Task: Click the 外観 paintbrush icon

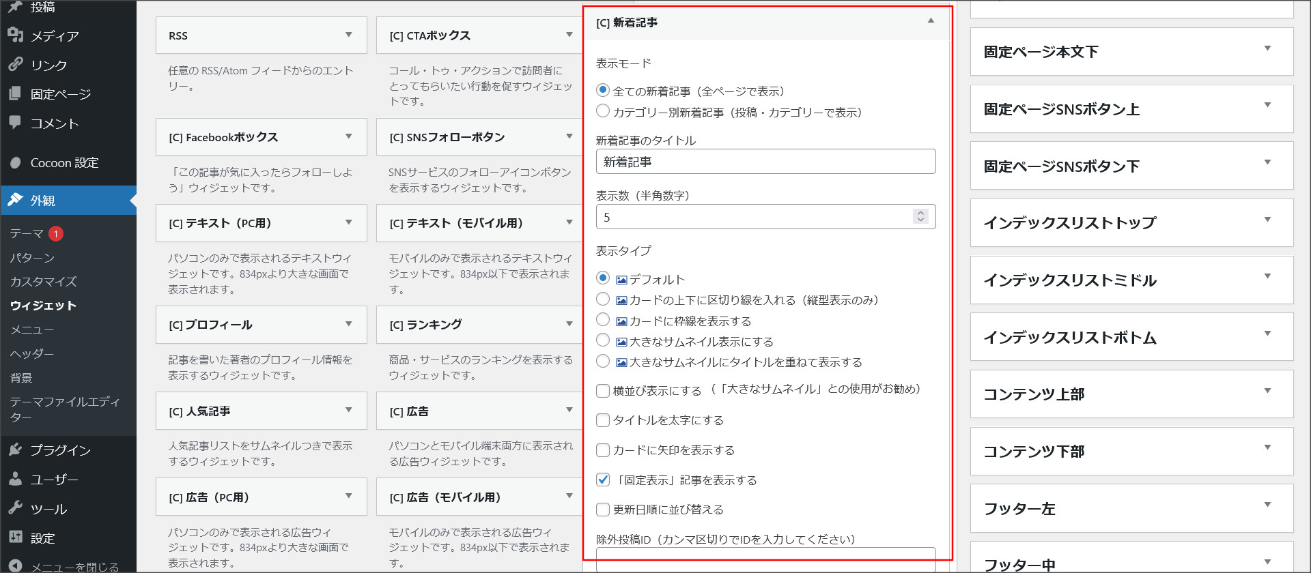Action: pyautogui.click(x=16, y=200)
